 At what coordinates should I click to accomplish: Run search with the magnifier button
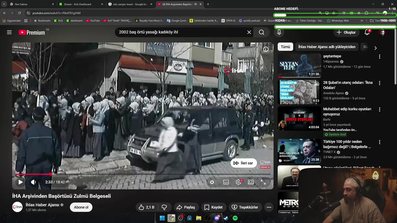(261, 32)
